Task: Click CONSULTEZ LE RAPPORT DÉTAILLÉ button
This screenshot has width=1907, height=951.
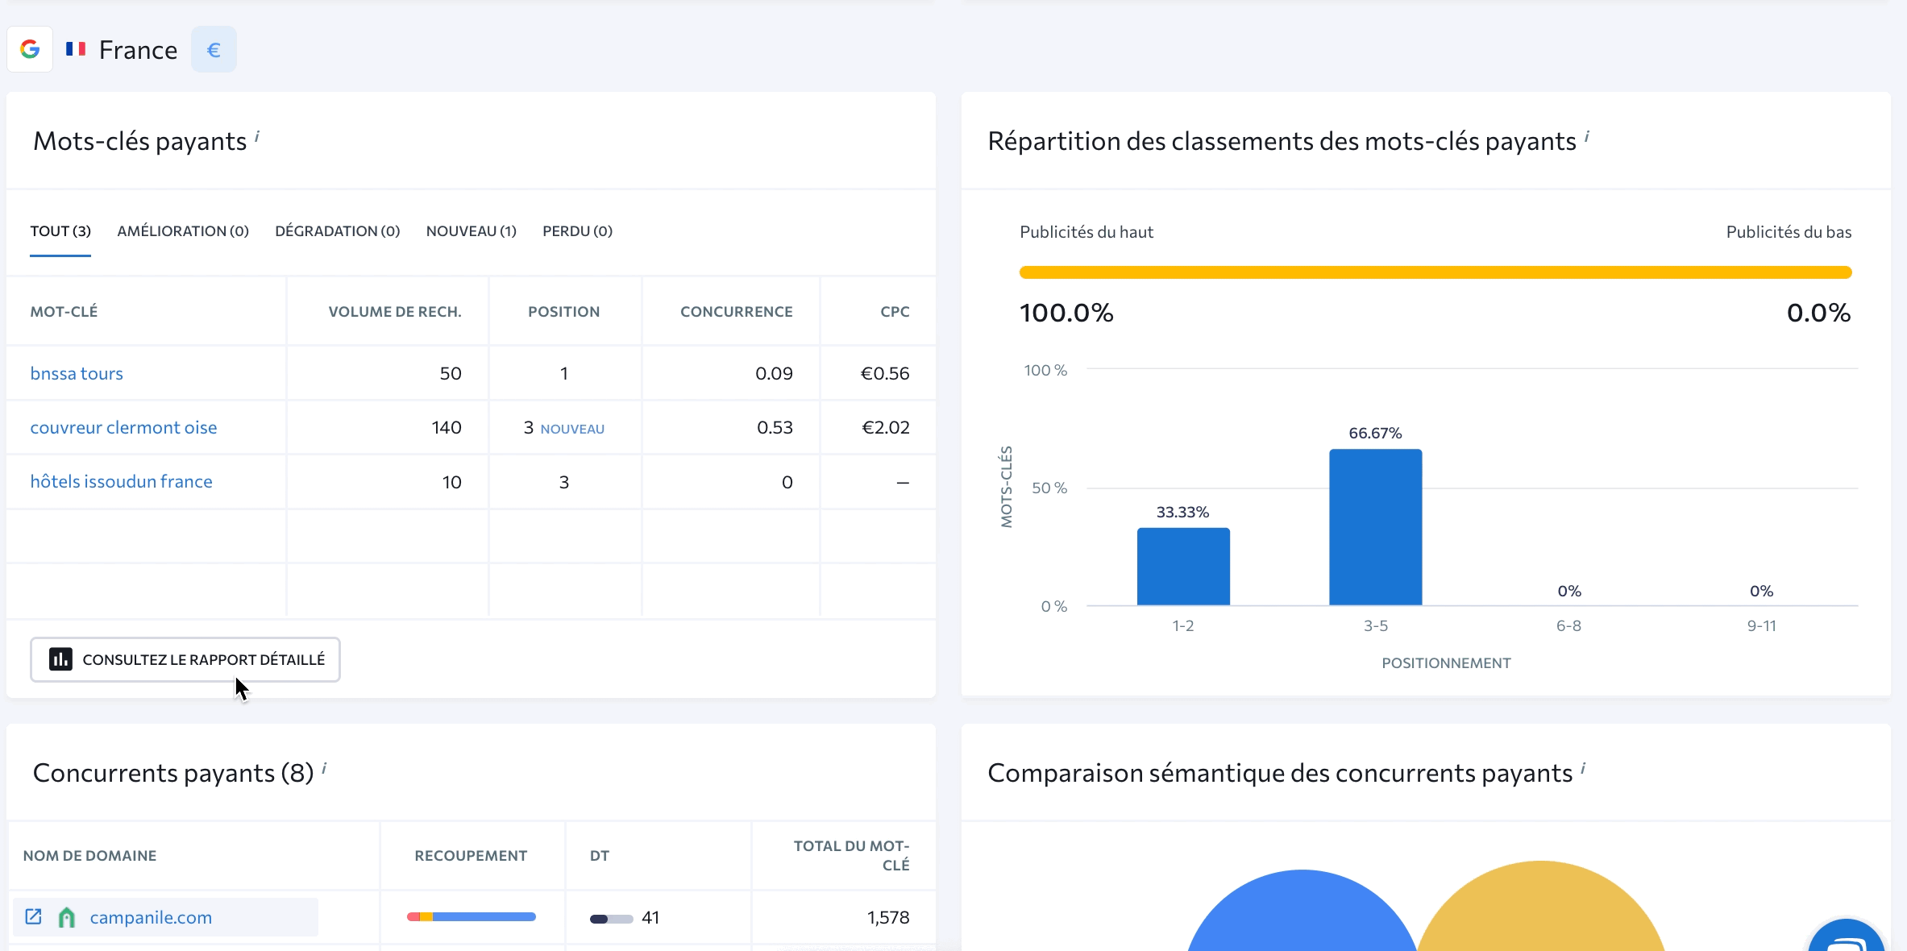Action: (x=185, y=659)
